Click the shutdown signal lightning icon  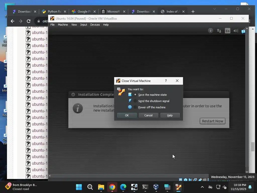pyautogui.click(x=130, y=101)
